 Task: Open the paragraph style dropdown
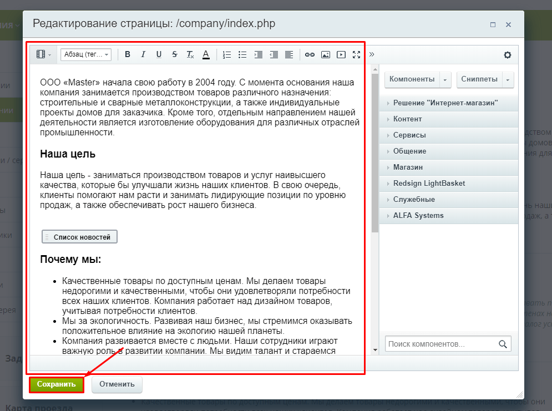86,54
